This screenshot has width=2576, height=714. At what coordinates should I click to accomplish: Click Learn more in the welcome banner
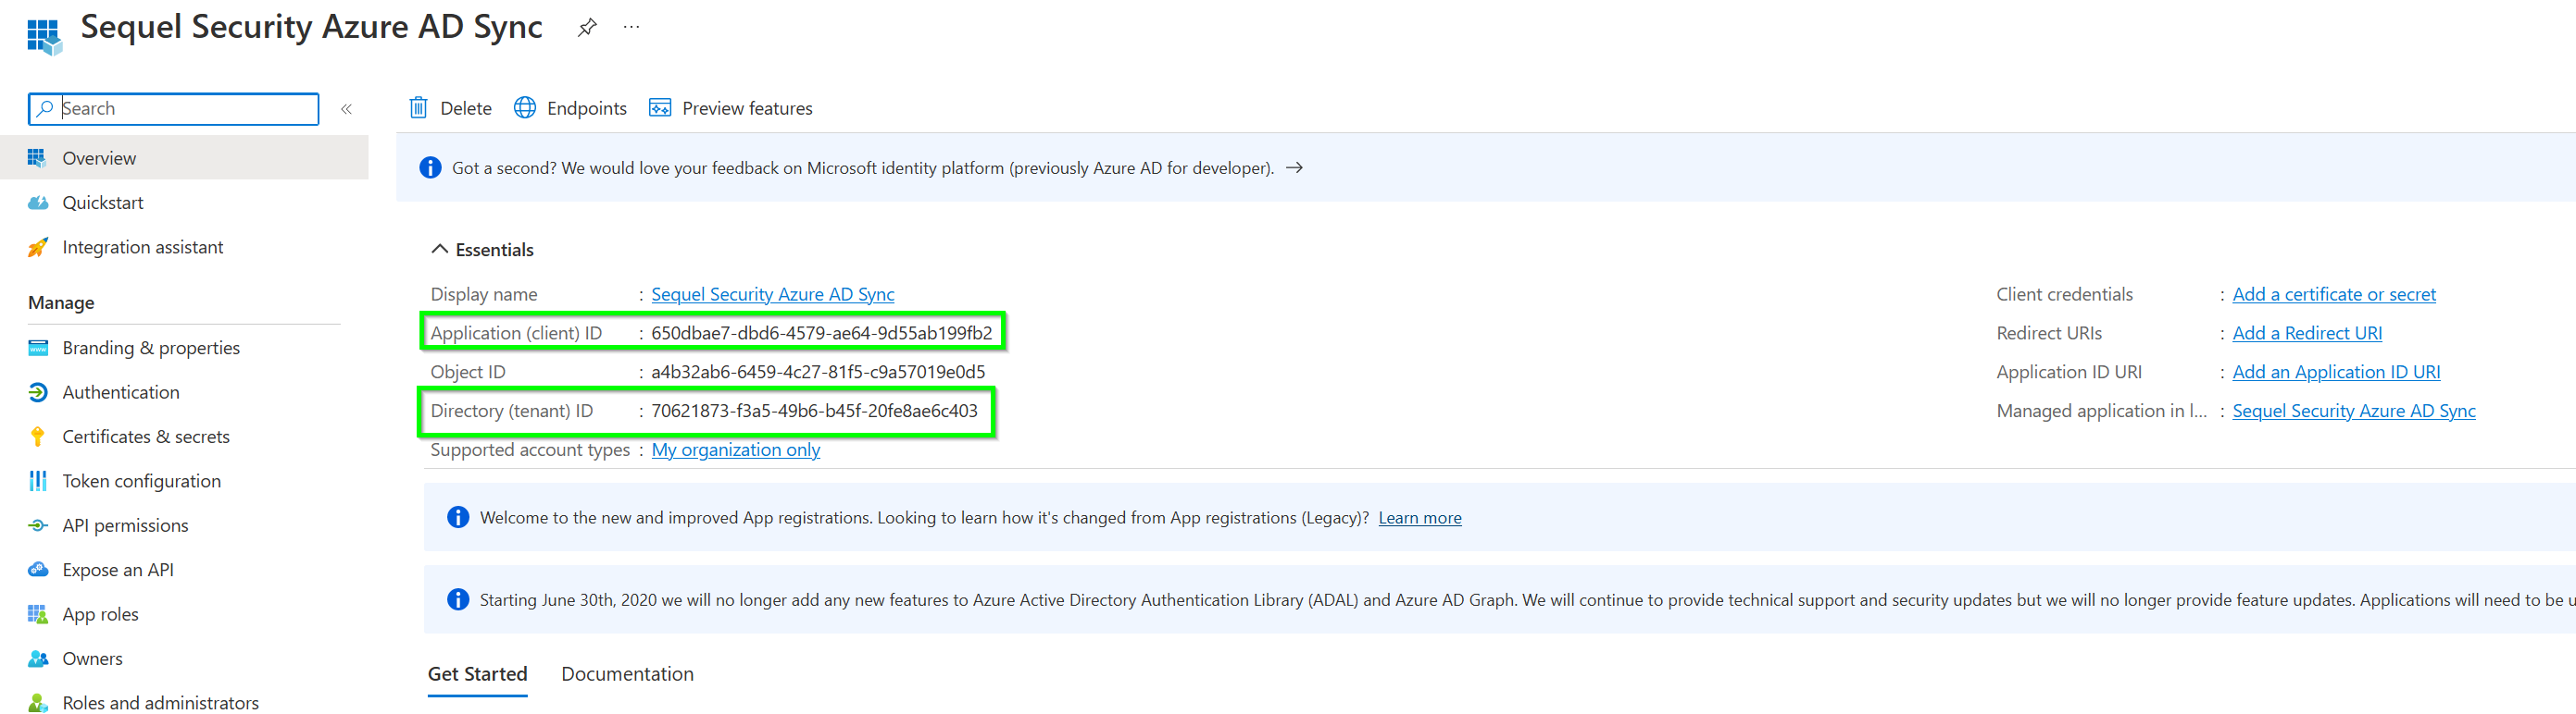1420,517
